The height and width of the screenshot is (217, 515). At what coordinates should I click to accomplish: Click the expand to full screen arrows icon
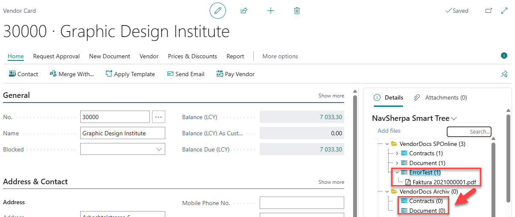coord(504,11)
